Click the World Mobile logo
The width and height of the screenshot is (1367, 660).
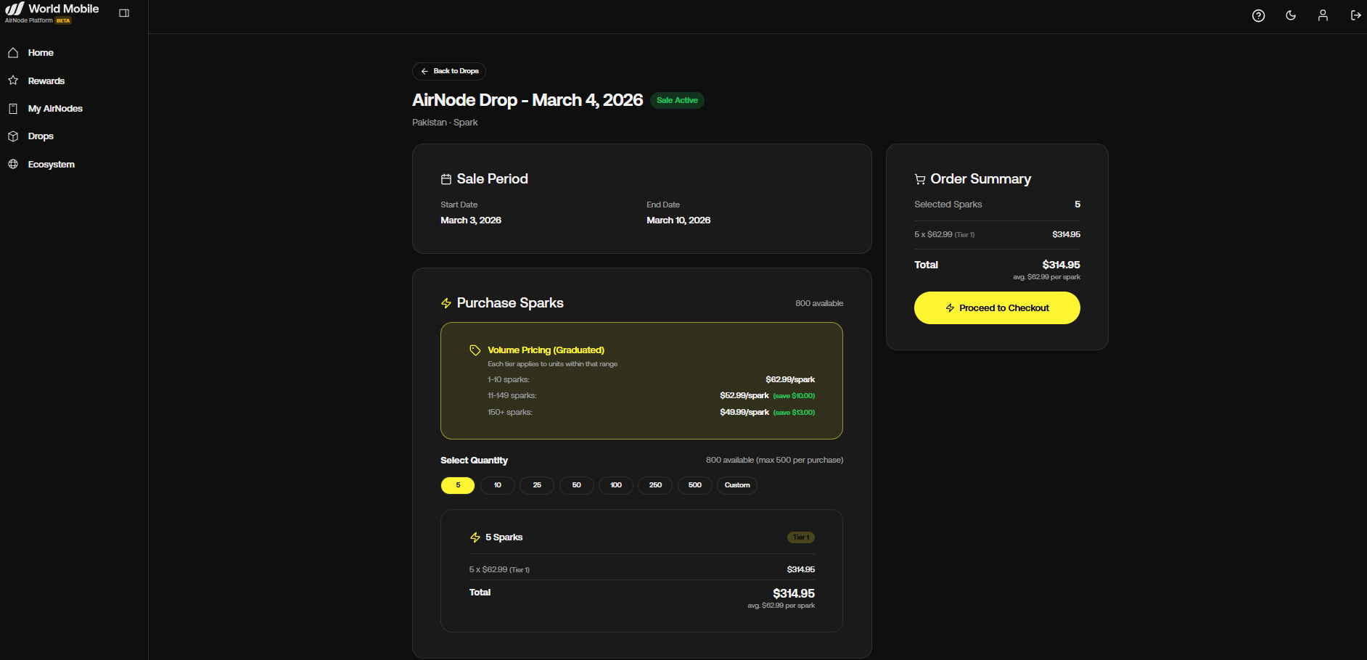click(52, 9)
